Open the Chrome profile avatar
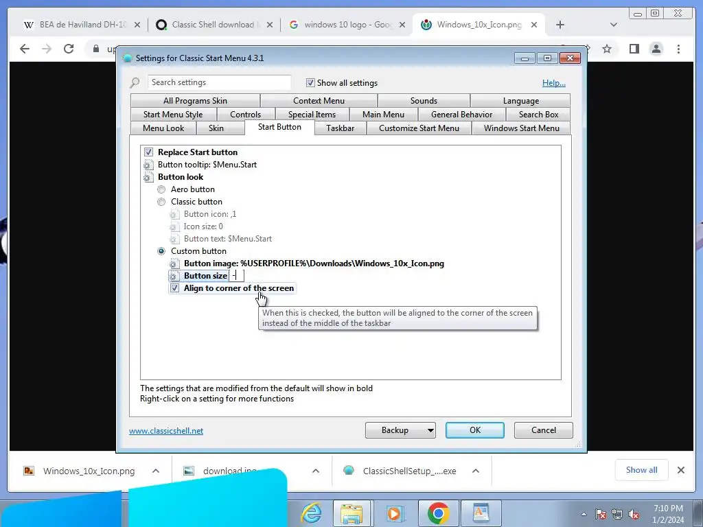 (x=656, y=49)
